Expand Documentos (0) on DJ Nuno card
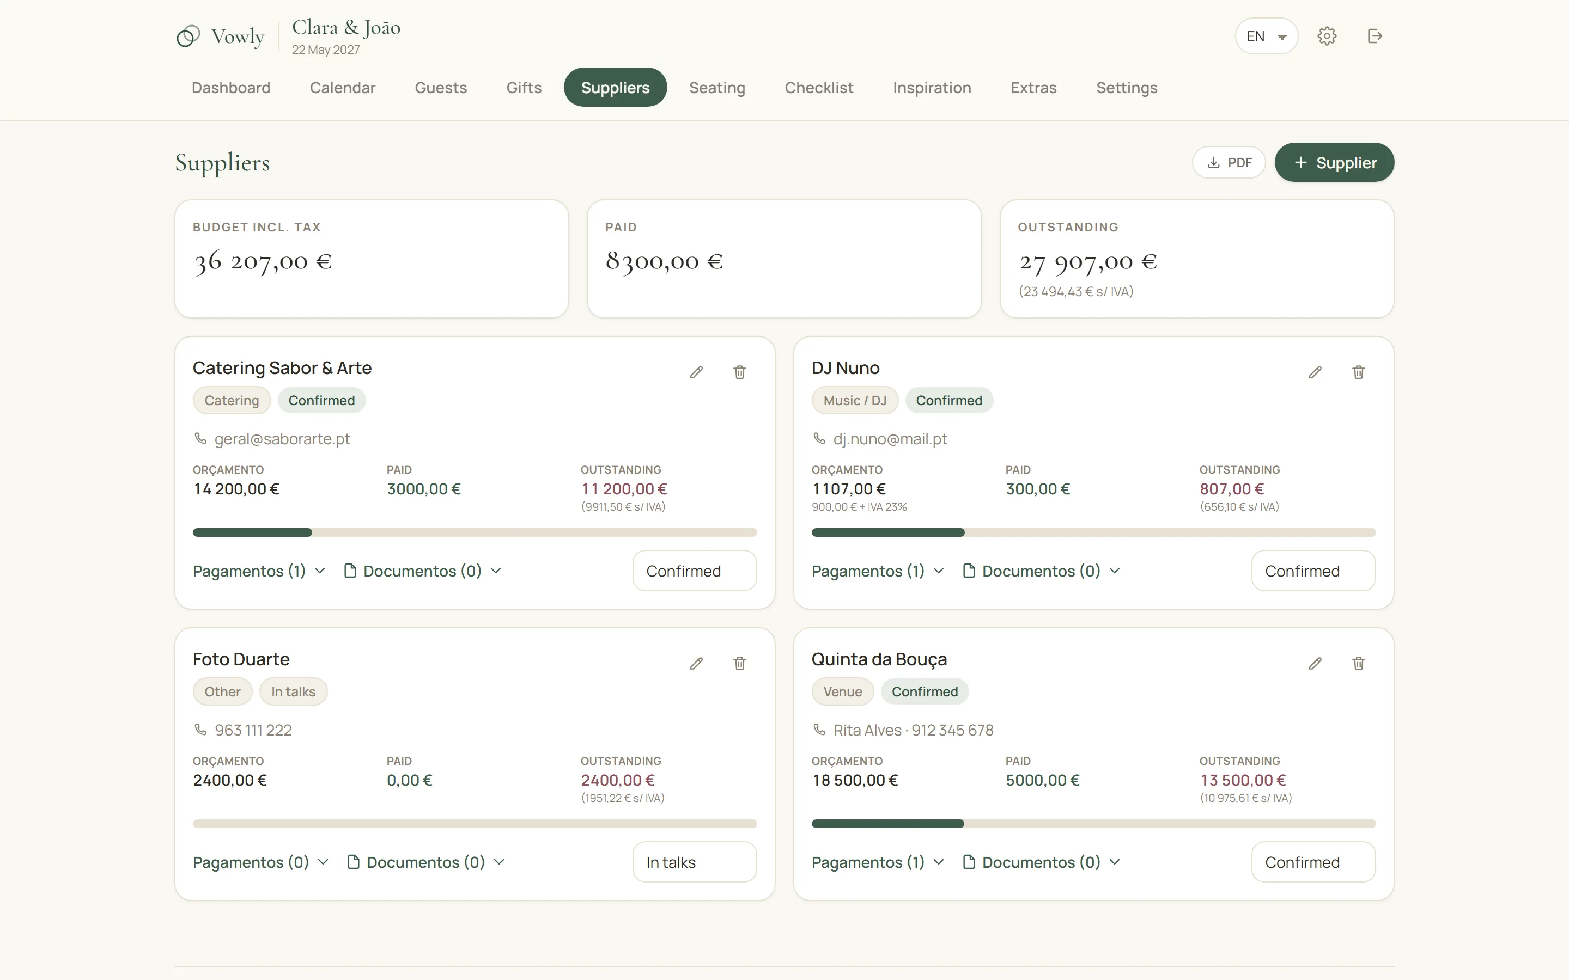This screenshot has width=1569, height=980. 1042,571
